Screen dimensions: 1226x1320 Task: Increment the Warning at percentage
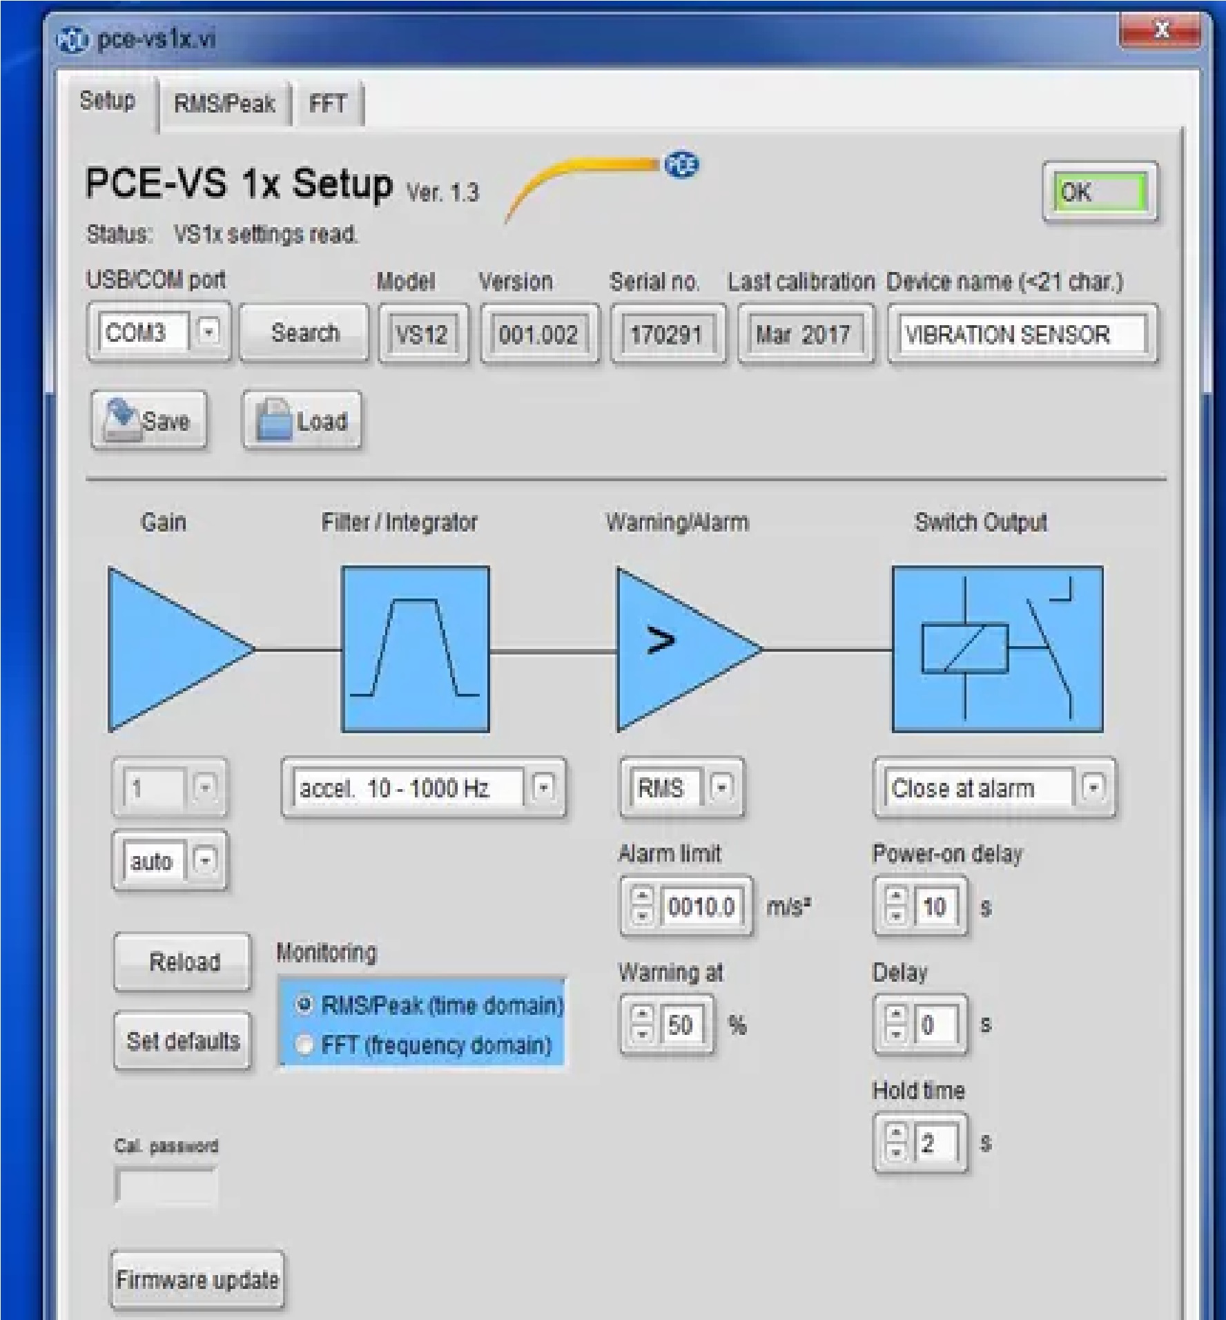point(643,1014)
